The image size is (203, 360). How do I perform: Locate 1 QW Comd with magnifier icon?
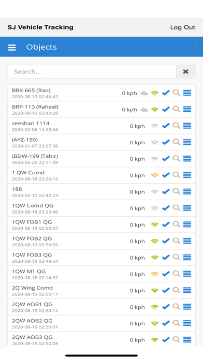point(177,175)
